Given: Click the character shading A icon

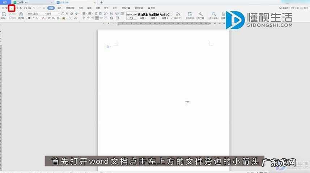Looking at the screenshot, I should (75, 18).
